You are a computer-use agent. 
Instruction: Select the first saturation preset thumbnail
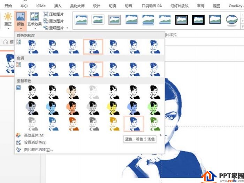tap(33, 47)
